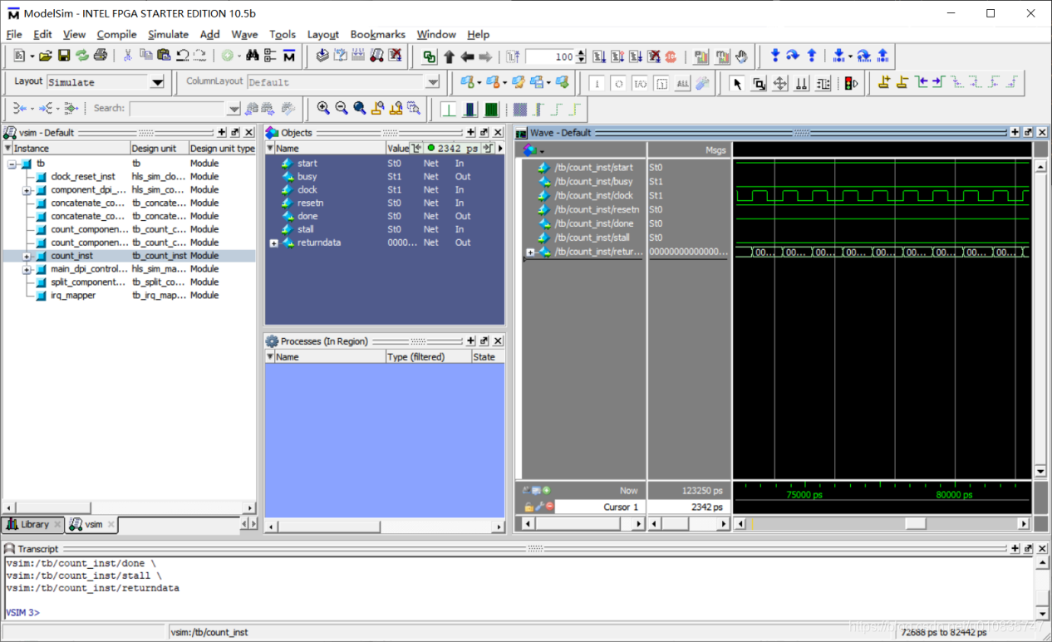This screenshot has height=642, width=1052.
Task: Toggle the I/O ports filter button
Action: 640,83
